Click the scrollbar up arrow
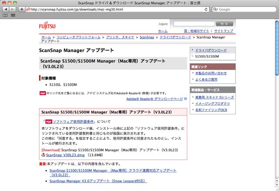The image size is (279, 191). coord(277,181)
